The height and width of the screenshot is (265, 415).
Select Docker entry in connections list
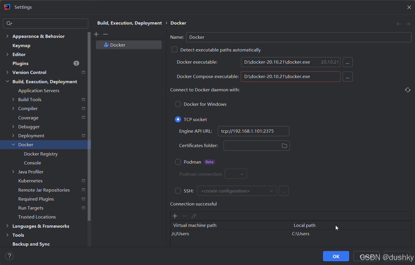[129, 45]
